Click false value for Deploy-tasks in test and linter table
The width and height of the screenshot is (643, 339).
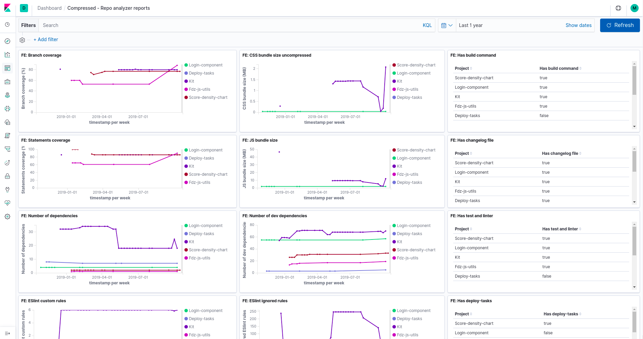click(547, 276)
